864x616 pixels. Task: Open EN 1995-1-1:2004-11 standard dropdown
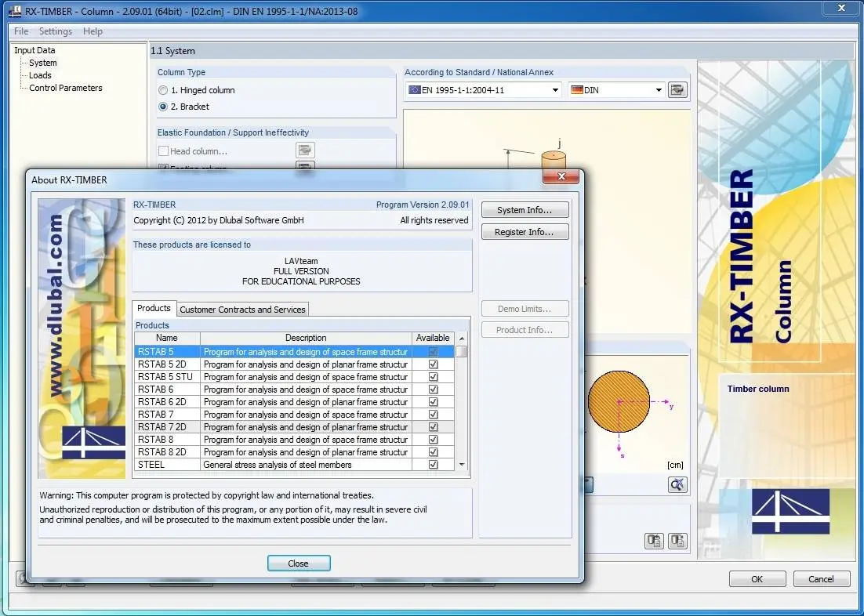tap(485, 90)
